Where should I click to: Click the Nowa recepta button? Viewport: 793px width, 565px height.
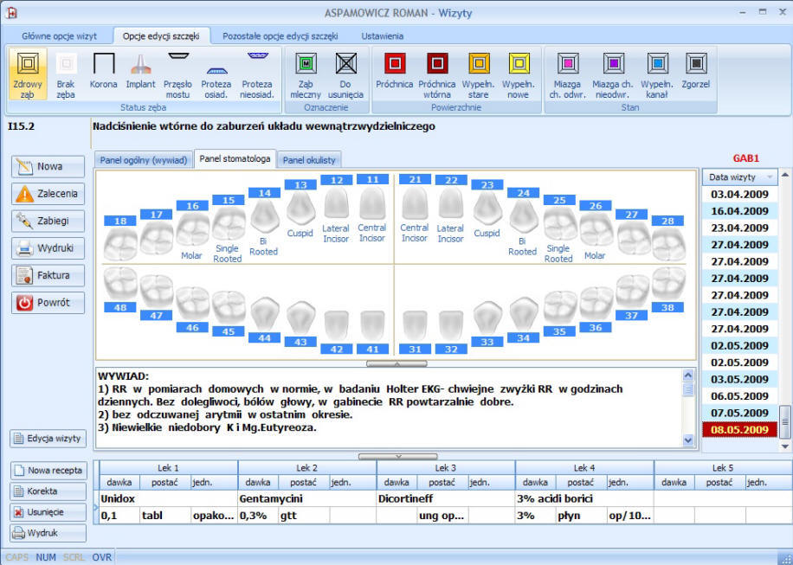coord(48,471)
